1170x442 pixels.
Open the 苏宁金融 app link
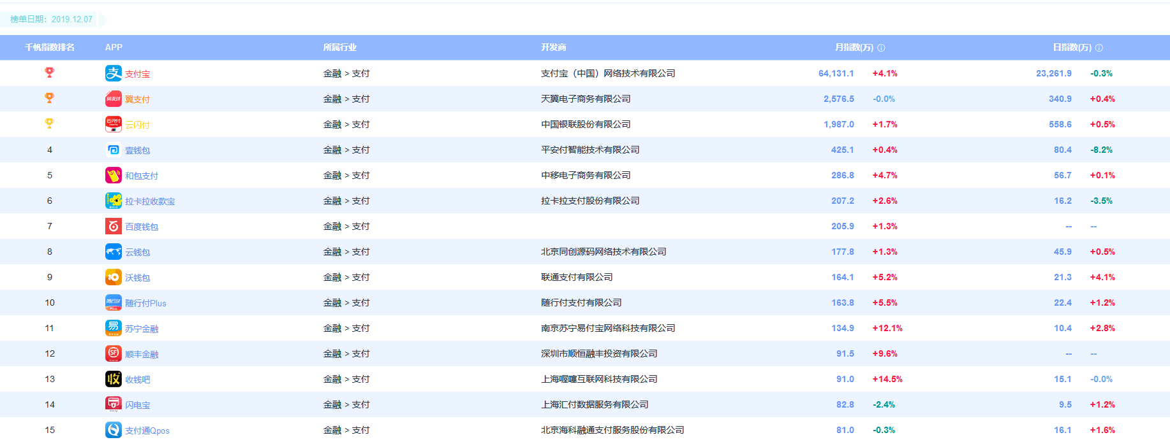pyautogui.click(x=142, y=329)
